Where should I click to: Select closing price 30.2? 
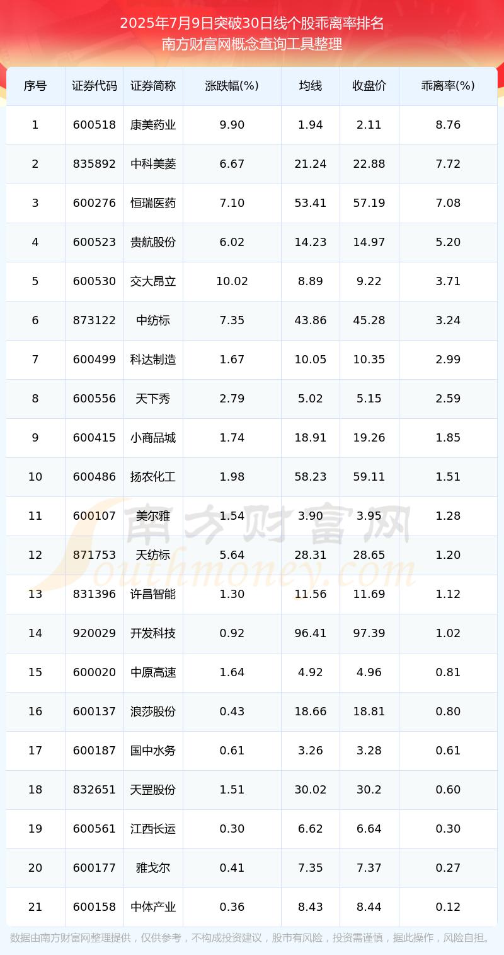pos(369,790)
